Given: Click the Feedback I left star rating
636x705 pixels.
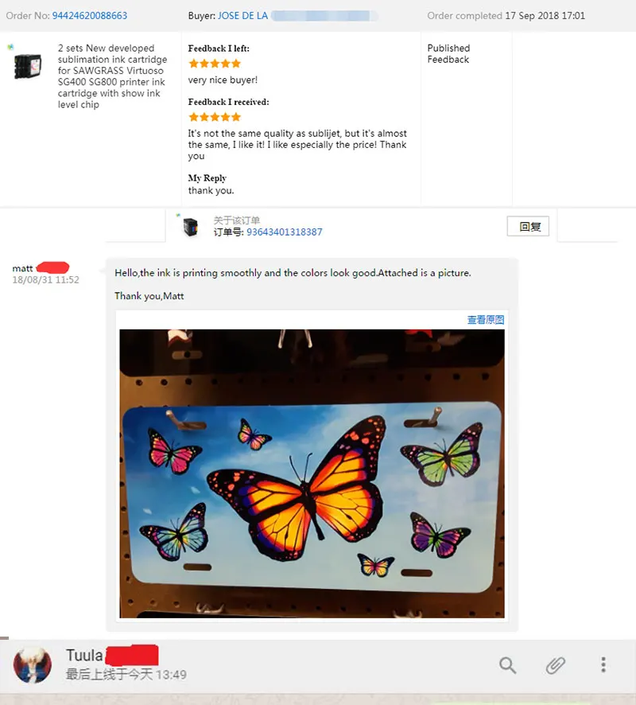Looking at the screenshot, I should tap(215, 64).
